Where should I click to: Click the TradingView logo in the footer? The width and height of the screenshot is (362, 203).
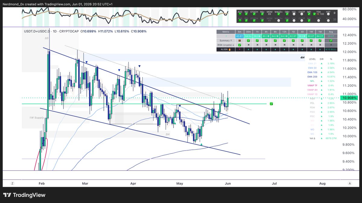(24, 195)
